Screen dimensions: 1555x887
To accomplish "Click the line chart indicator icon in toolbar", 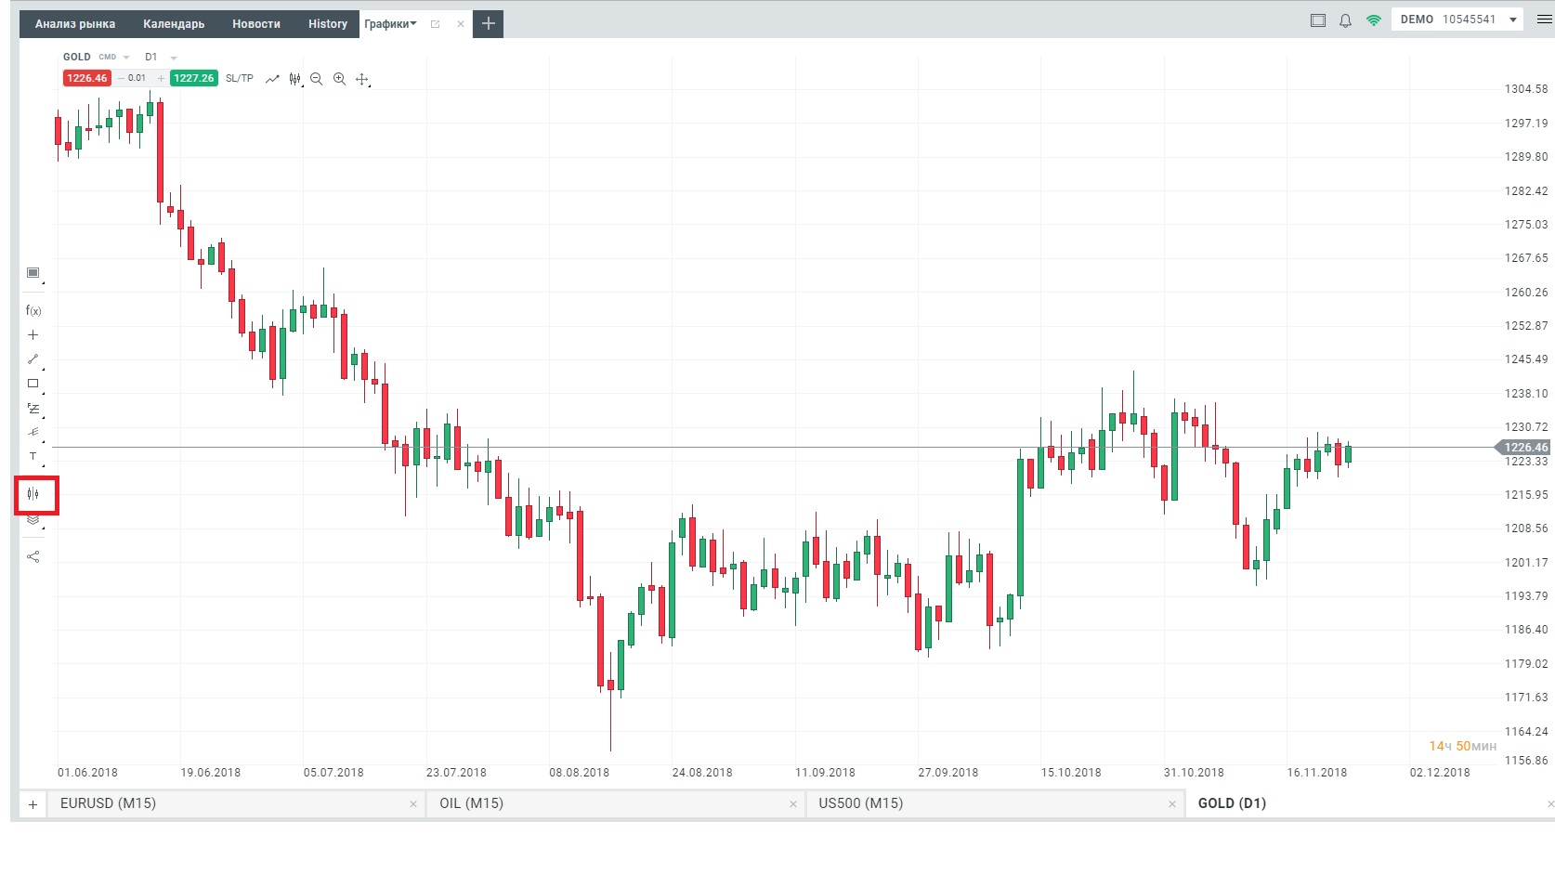I will 272,79.
